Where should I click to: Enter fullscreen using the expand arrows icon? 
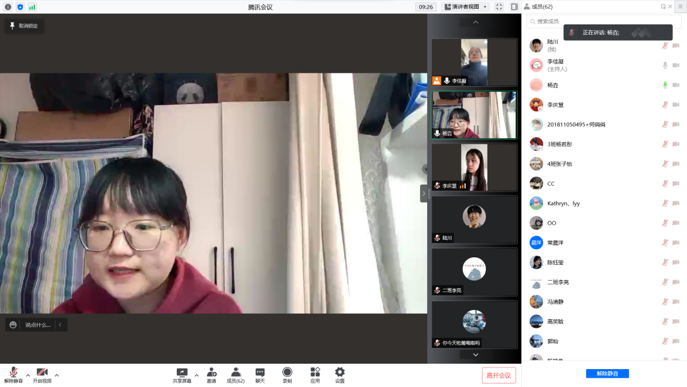[499, 7]
